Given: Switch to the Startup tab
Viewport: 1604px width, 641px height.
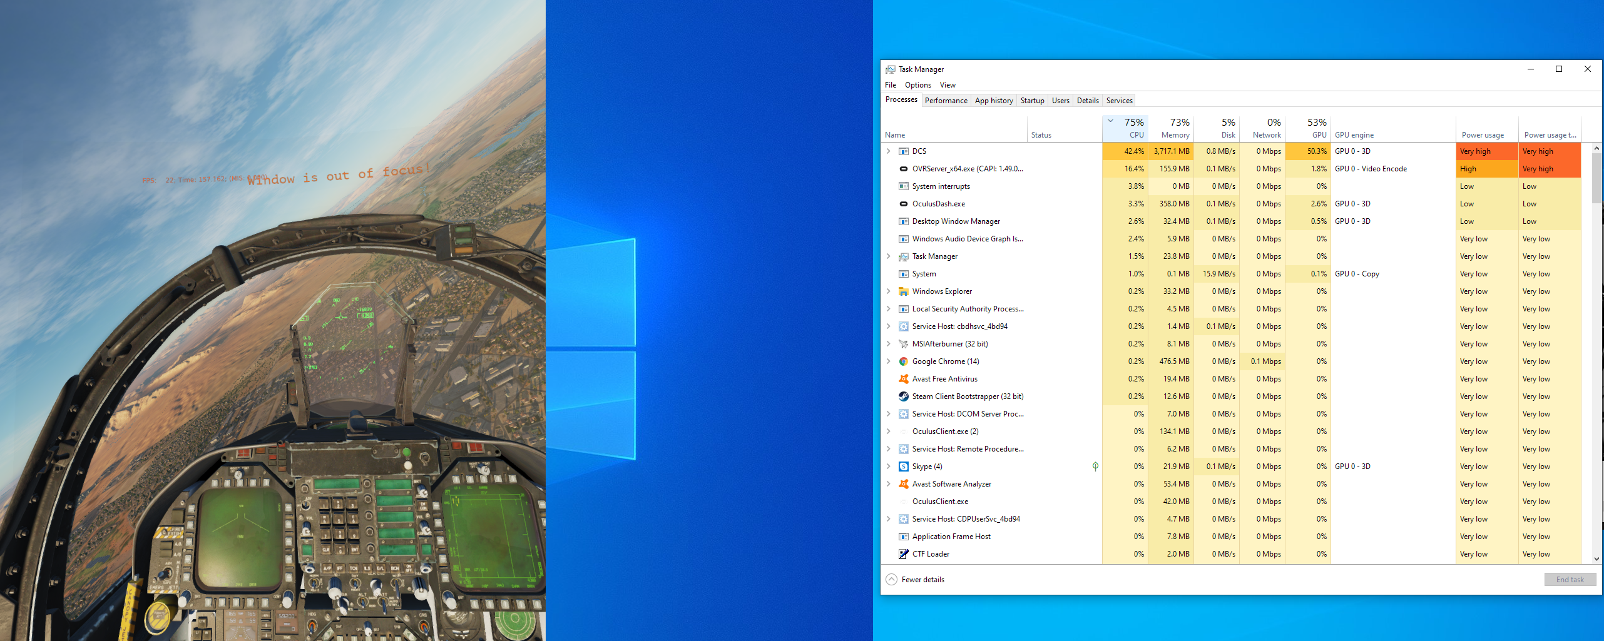Looking at the screenshot, I should tap(1032, 101).
